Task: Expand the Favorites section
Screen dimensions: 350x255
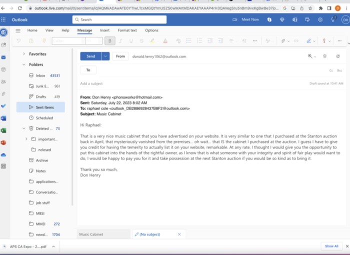Action: 23,54
